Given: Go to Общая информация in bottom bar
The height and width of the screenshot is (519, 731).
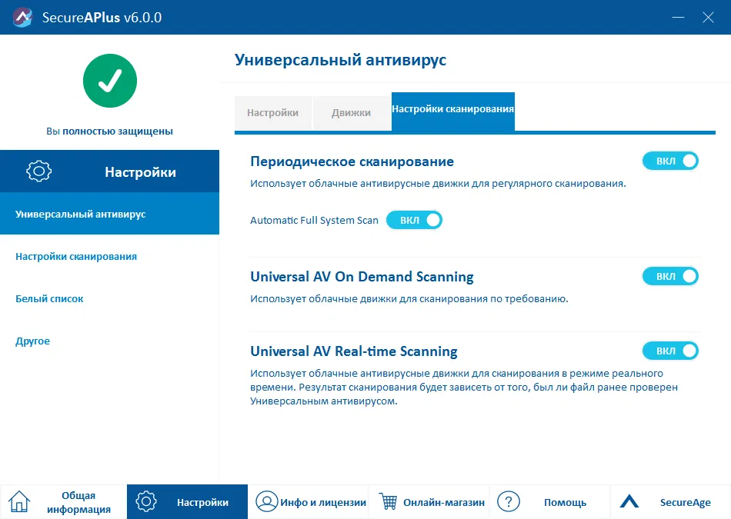Looking at the screenshot, I should pyautogui.click(x=78, y=502).
